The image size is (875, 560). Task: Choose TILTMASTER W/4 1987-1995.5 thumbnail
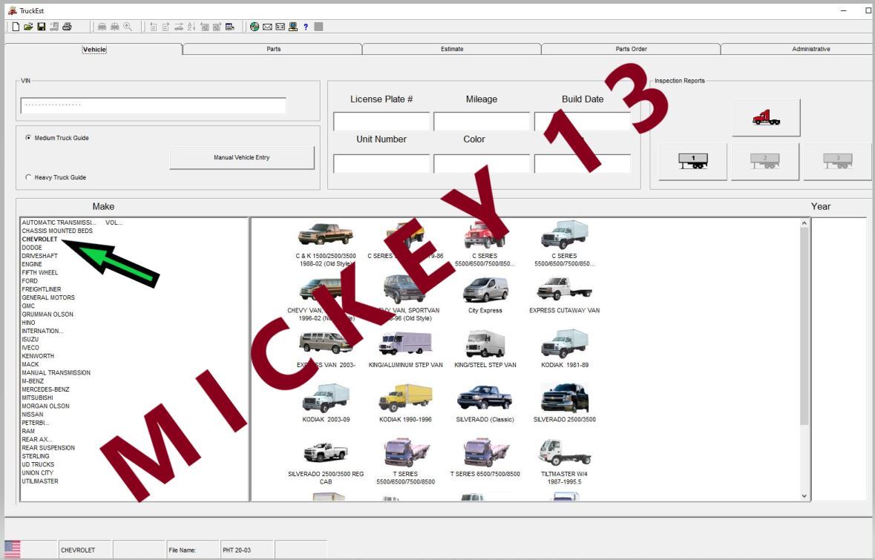point(564,452)
